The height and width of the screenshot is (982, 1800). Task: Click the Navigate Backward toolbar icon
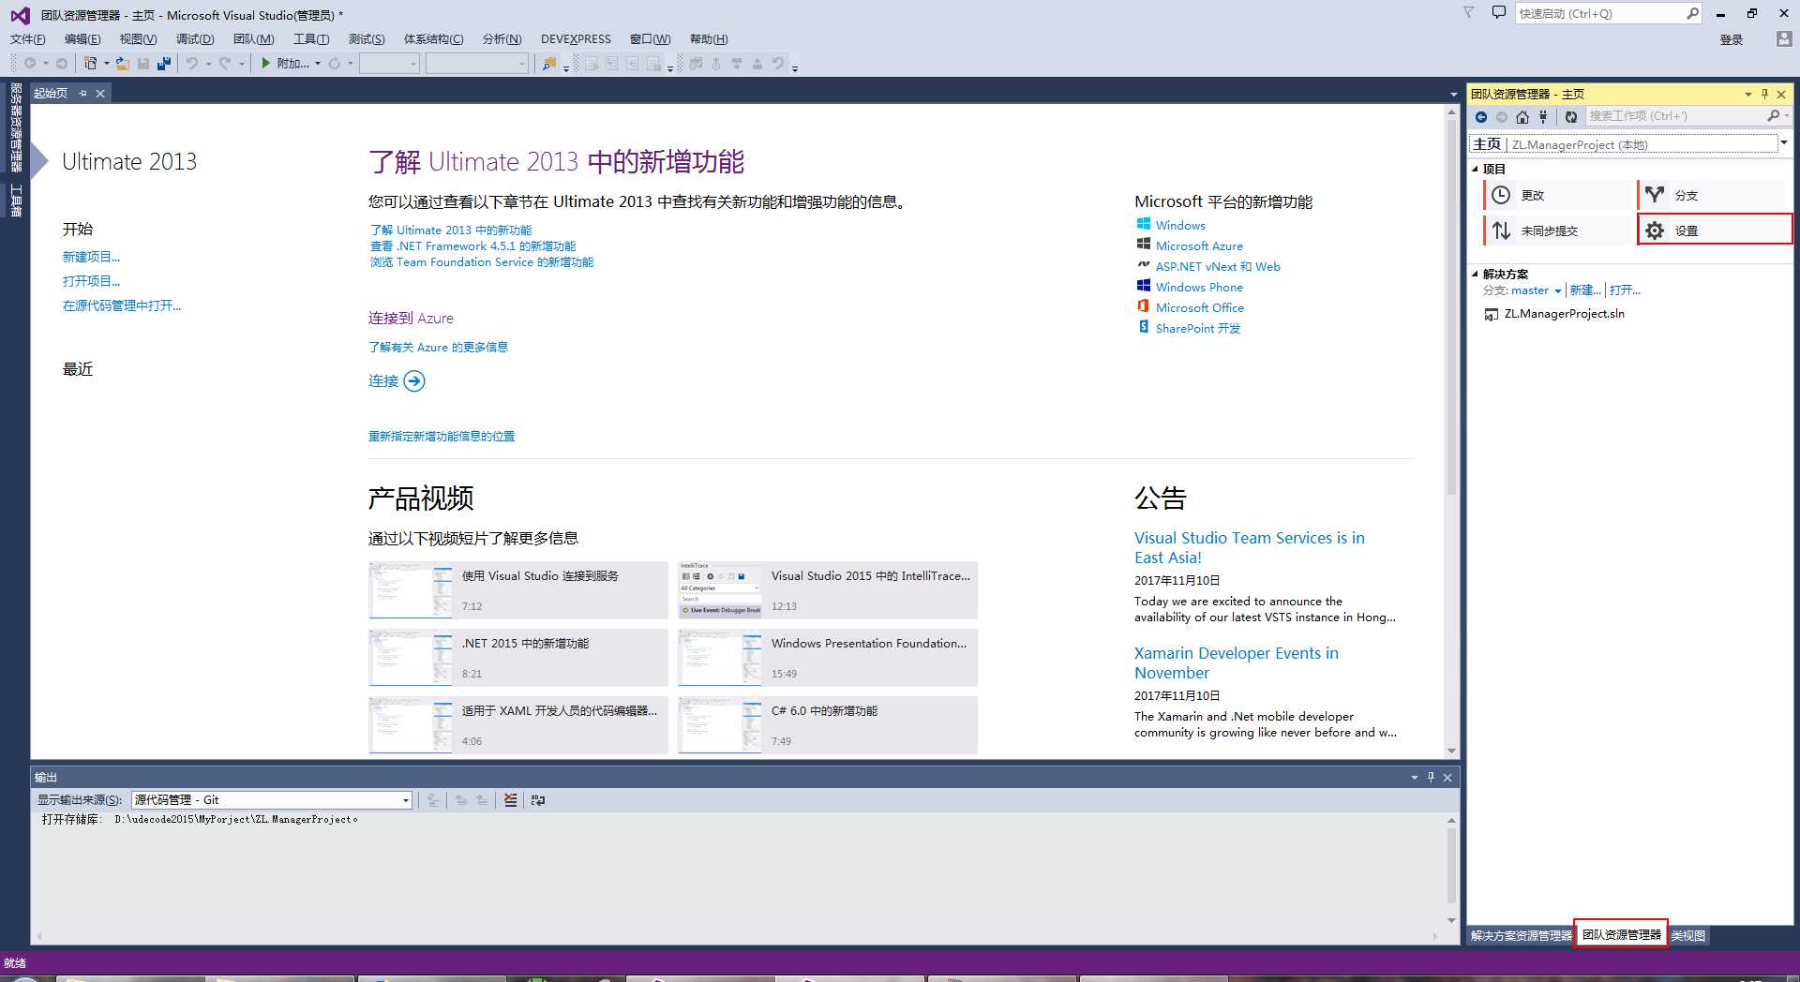coord(30,64)
